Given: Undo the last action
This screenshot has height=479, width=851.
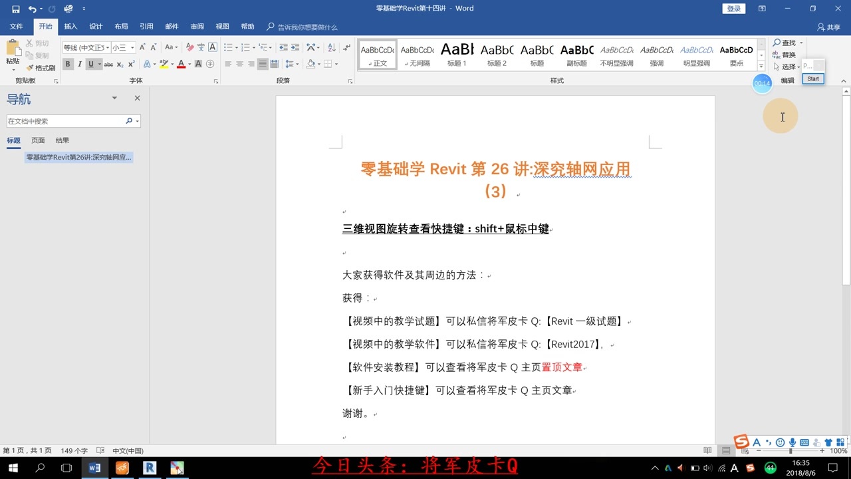Looking at the screenshot, I should click(32, 9).
